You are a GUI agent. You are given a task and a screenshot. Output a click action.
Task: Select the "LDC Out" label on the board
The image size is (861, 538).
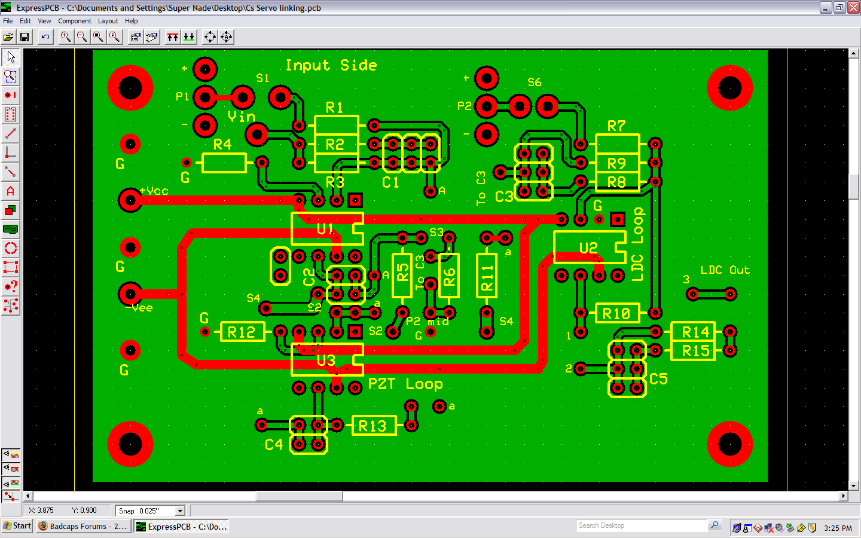[725, 270]
